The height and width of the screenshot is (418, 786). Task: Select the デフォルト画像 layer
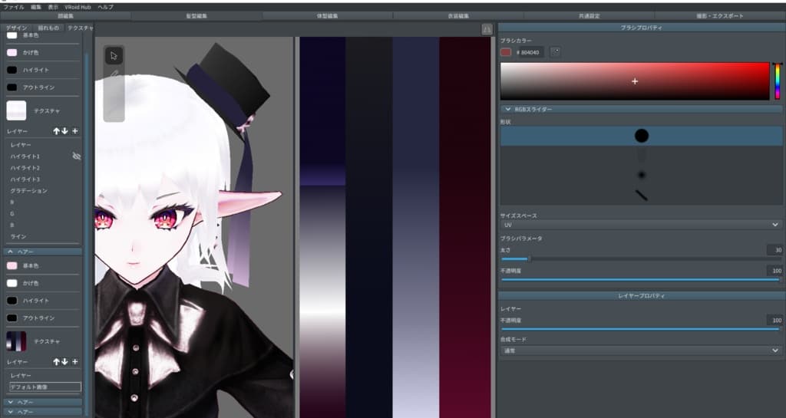(x=45, y=387)
